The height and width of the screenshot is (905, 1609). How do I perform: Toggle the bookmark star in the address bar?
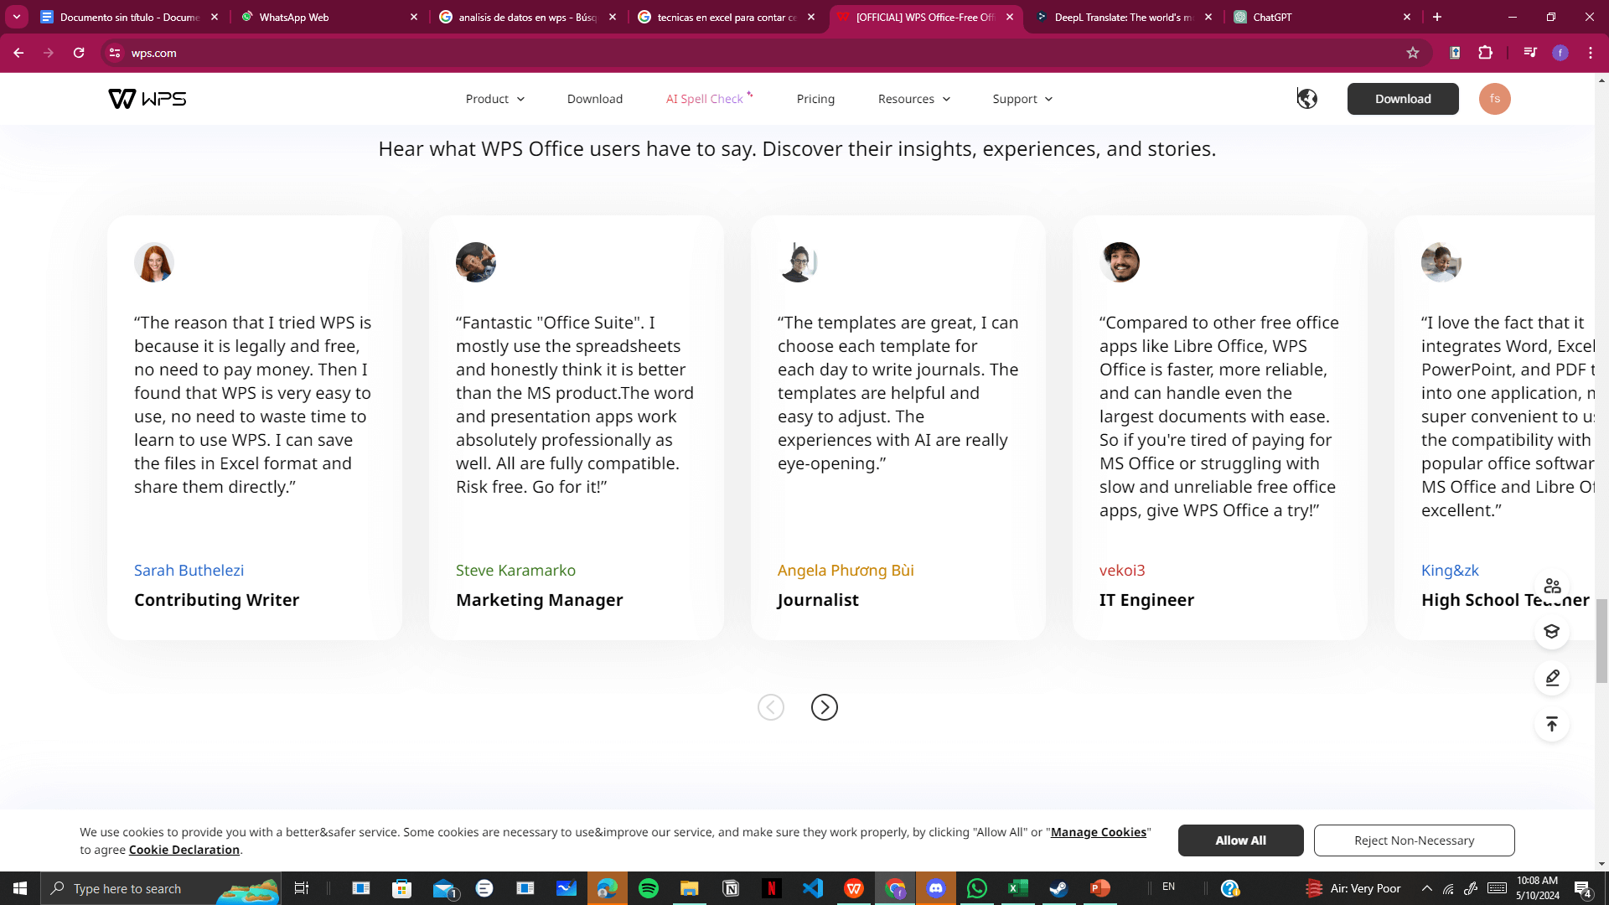[1414, 53]
